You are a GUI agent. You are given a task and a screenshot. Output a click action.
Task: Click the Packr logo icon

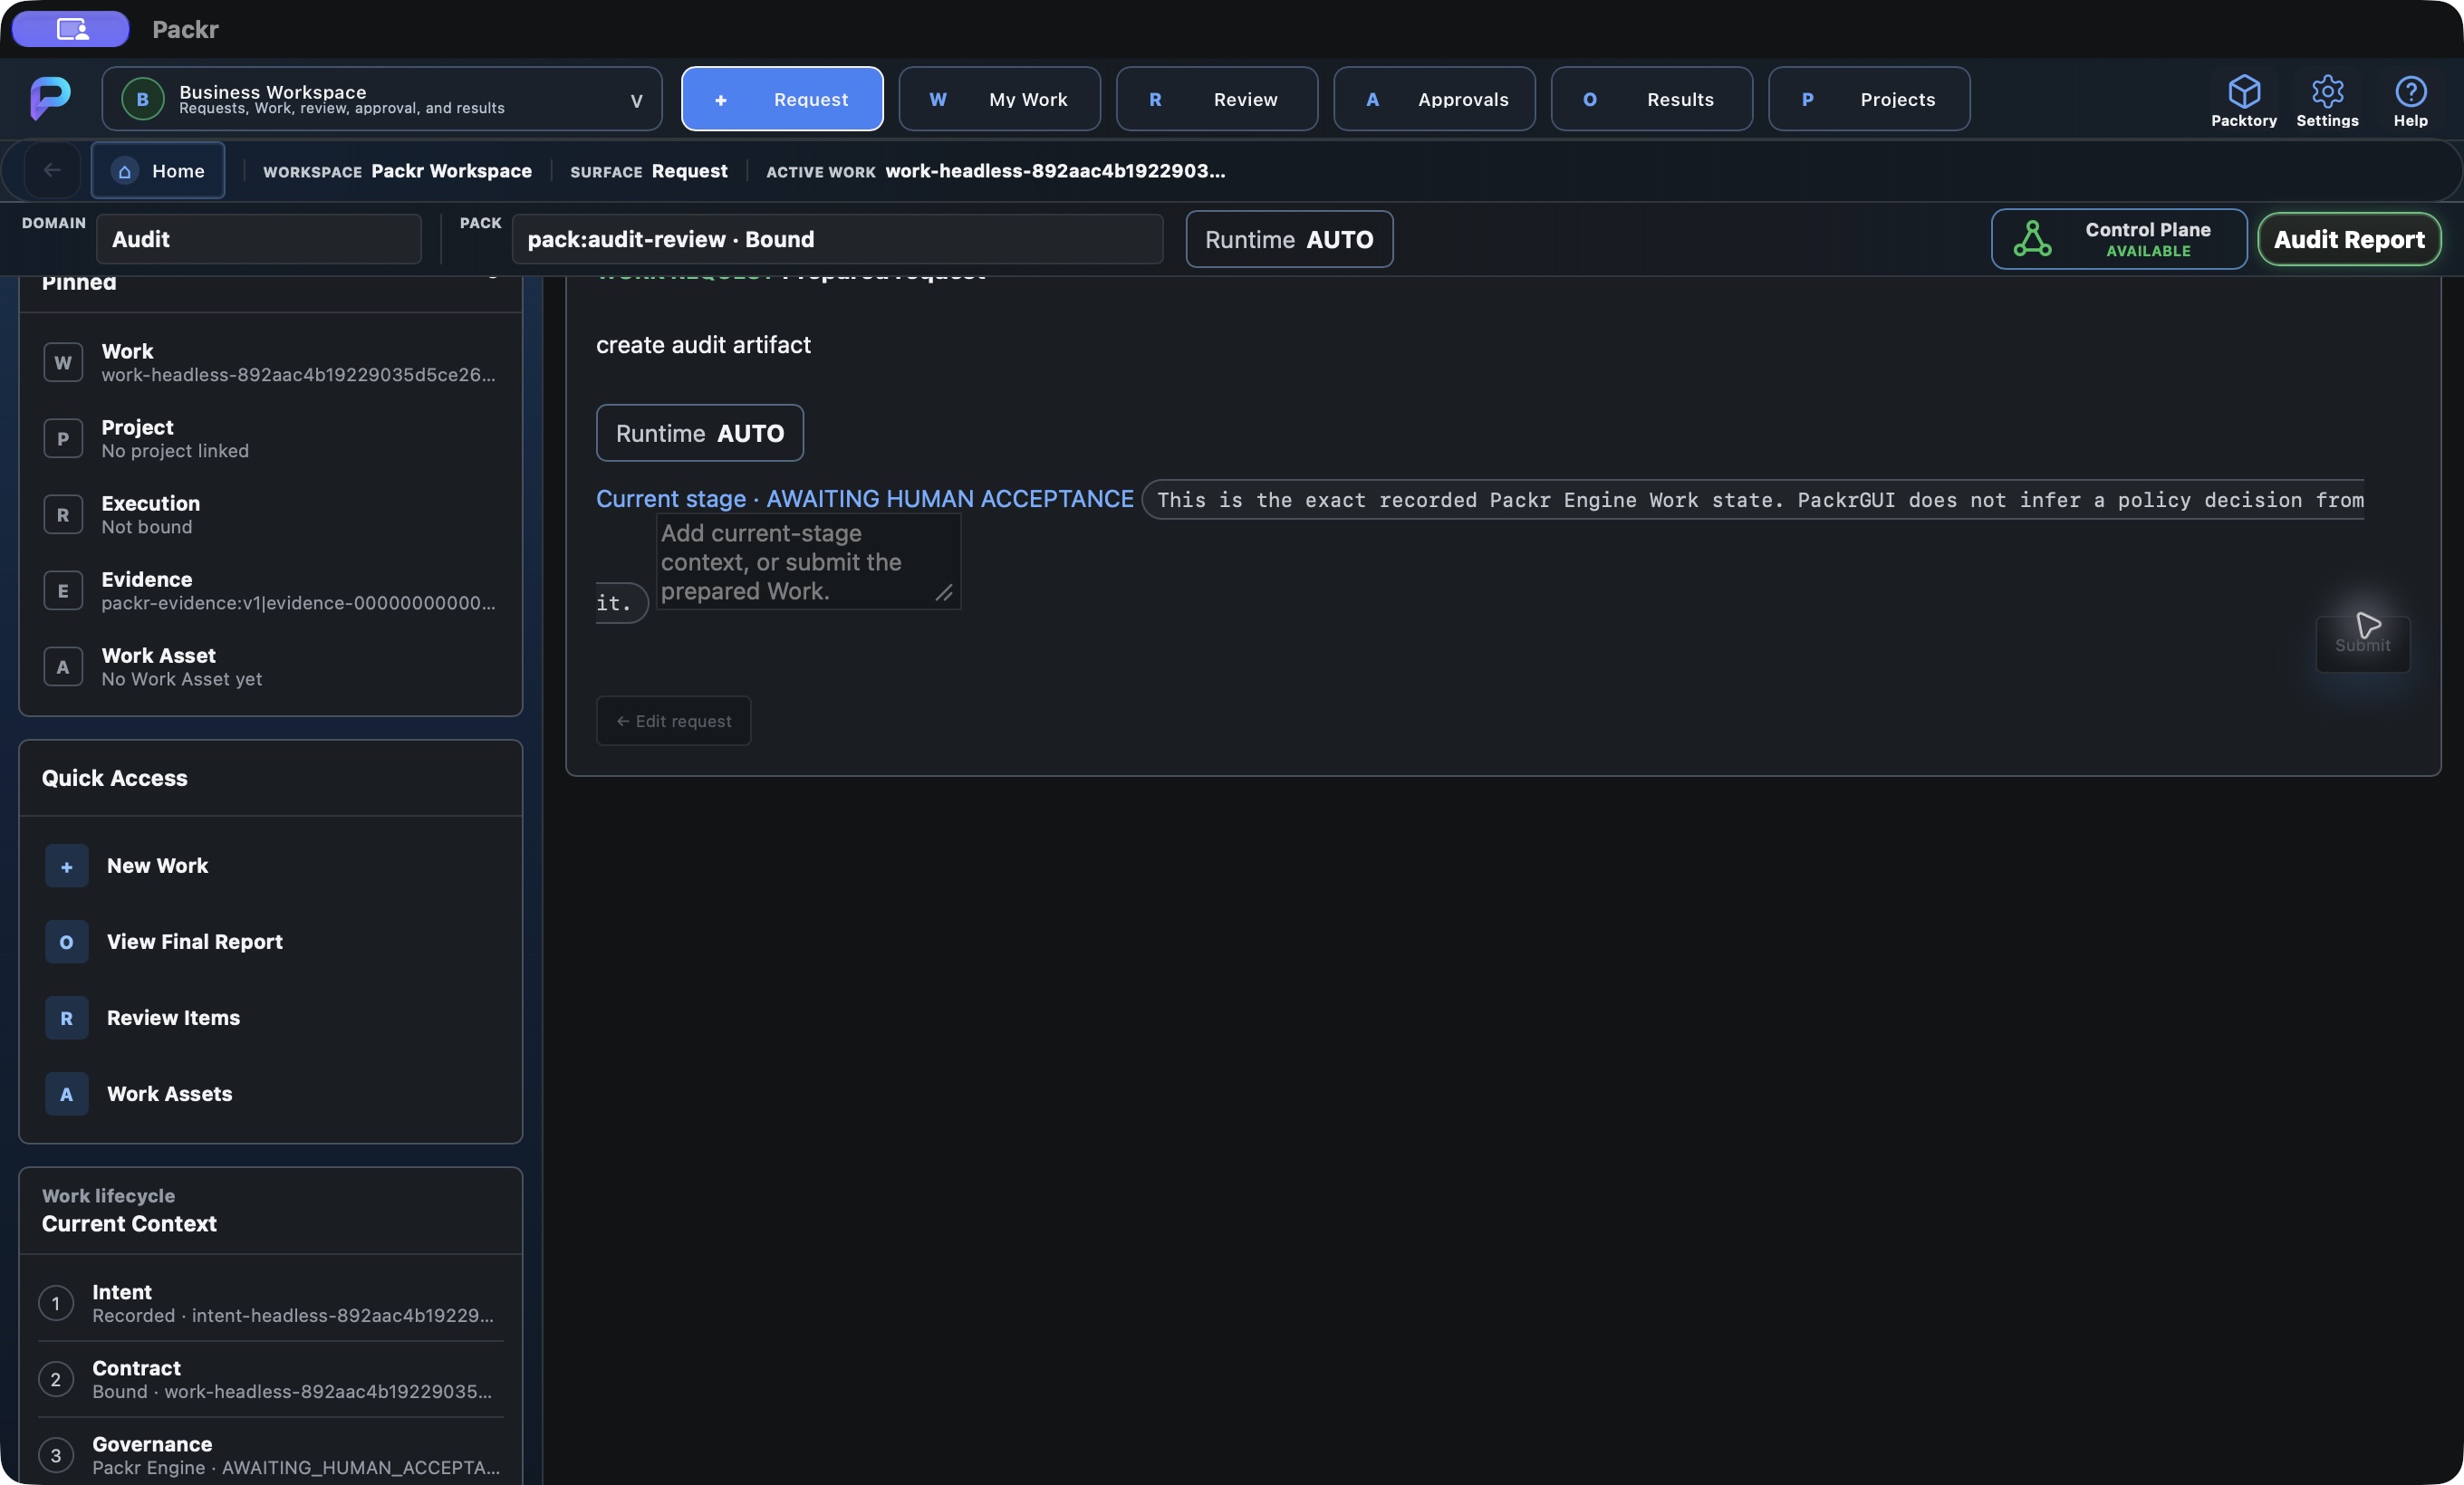point(50,98)
